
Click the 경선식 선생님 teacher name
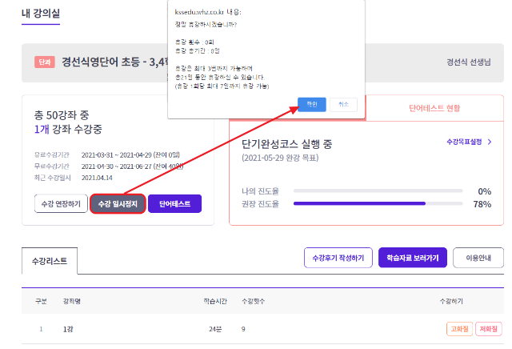pyautogui.click(x=468, y=62)
